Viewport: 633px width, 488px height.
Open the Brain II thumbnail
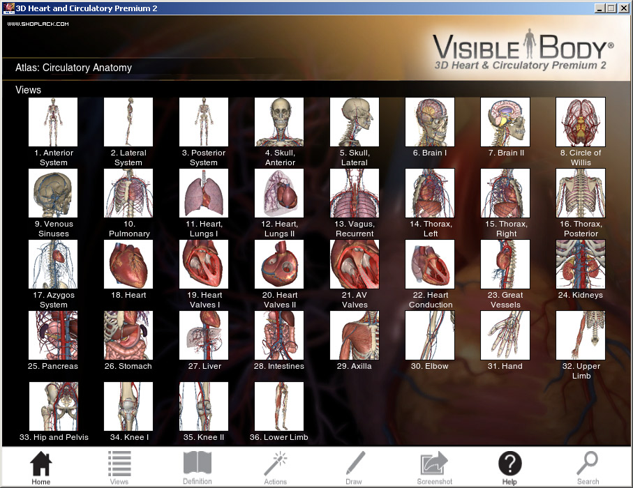(505, 122)
